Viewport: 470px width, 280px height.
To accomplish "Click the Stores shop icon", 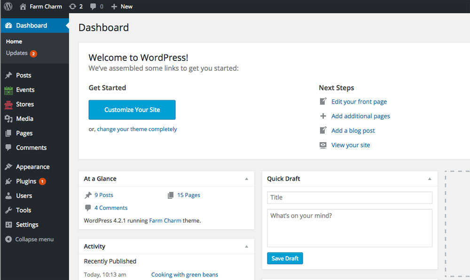I will click(x=8, y=105).
